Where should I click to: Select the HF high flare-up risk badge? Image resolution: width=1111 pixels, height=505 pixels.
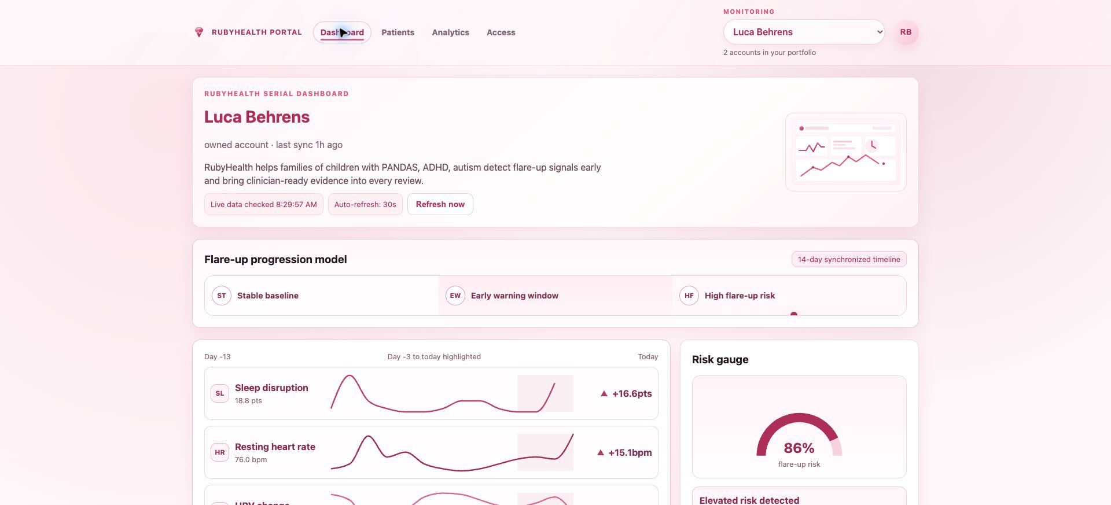(689, 296)
